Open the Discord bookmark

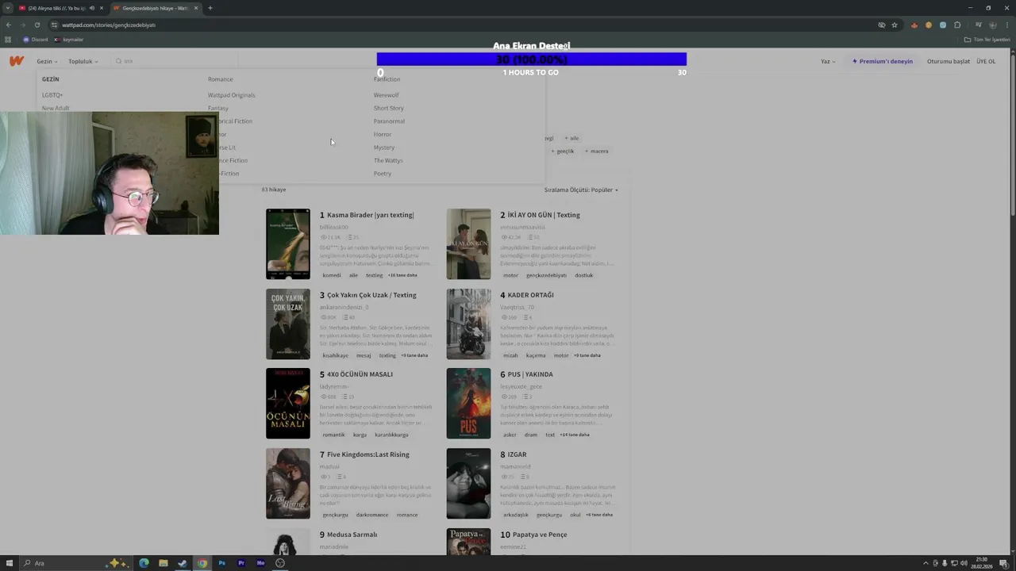[x=35, y=39]
